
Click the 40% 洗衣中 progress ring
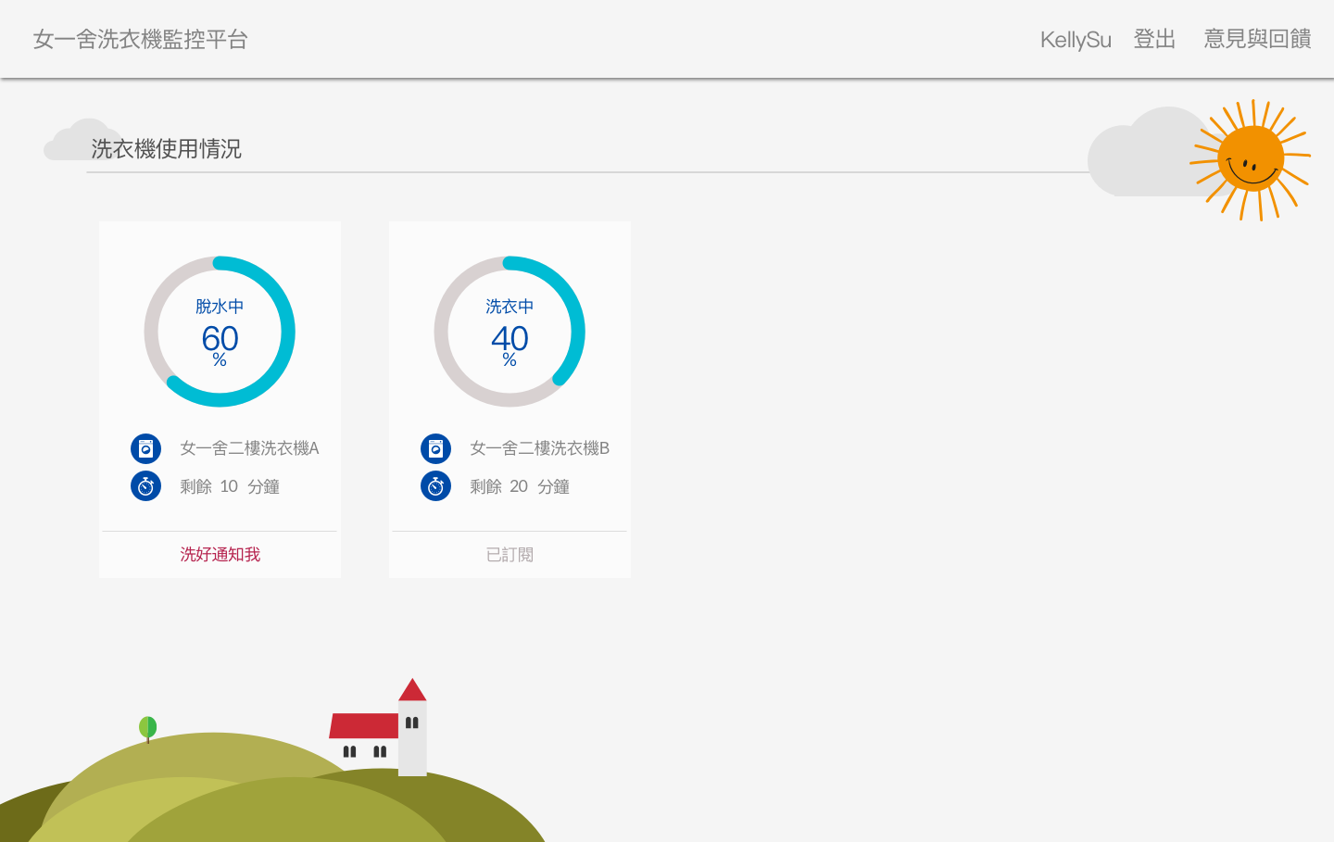510,332
